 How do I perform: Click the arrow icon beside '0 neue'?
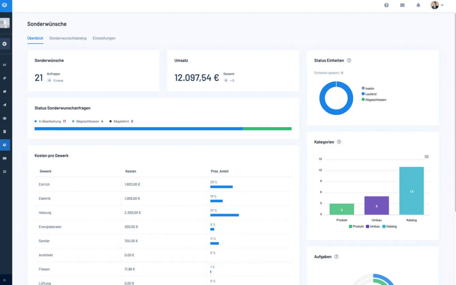pyautogui.click(x=49, y=80)
